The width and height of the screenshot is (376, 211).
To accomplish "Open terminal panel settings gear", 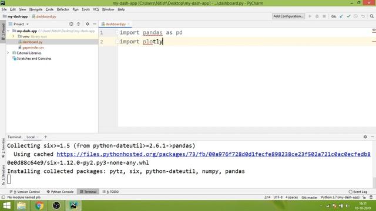I will pos(365,137).
